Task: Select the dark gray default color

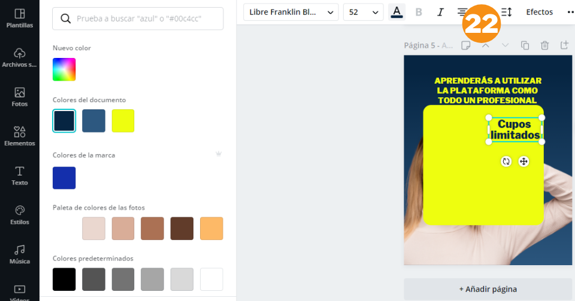Action: tap(93, 279)
